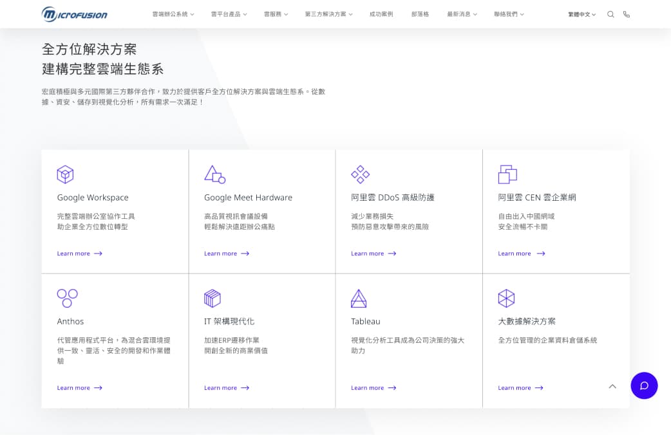
Task: Click the IT 架構現代化 striped cube icon
Action: 213,299
